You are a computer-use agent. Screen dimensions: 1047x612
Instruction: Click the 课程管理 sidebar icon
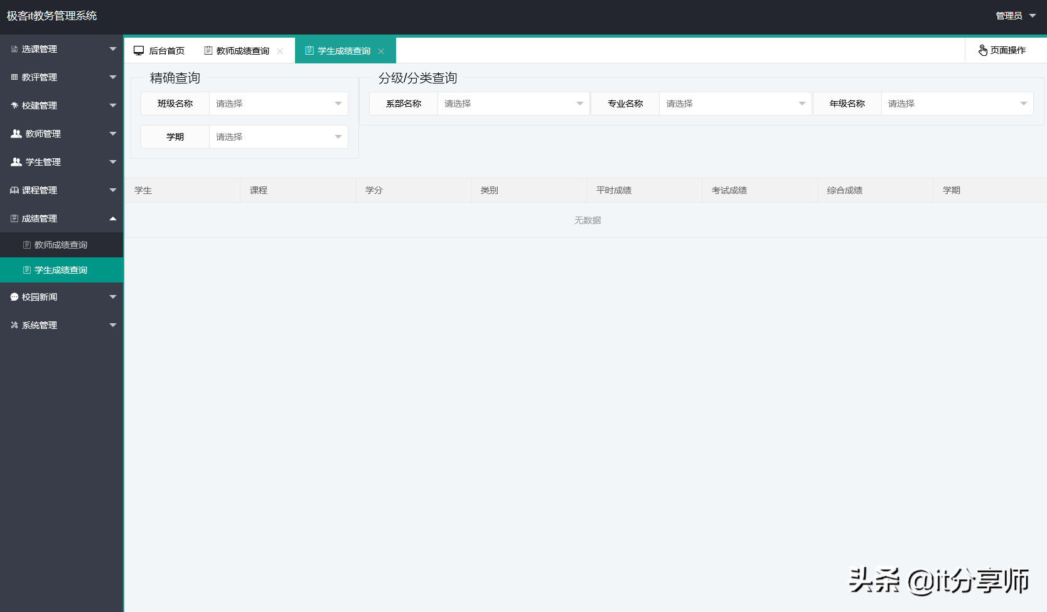[13, 190]
